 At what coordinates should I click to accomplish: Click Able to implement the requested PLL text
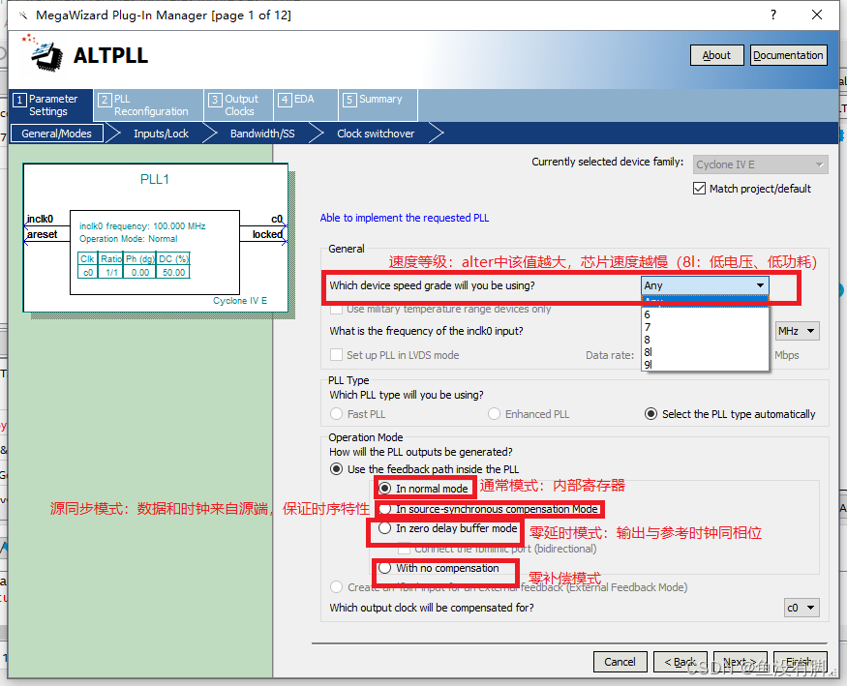pyautogui.click(x=404, y=218)
